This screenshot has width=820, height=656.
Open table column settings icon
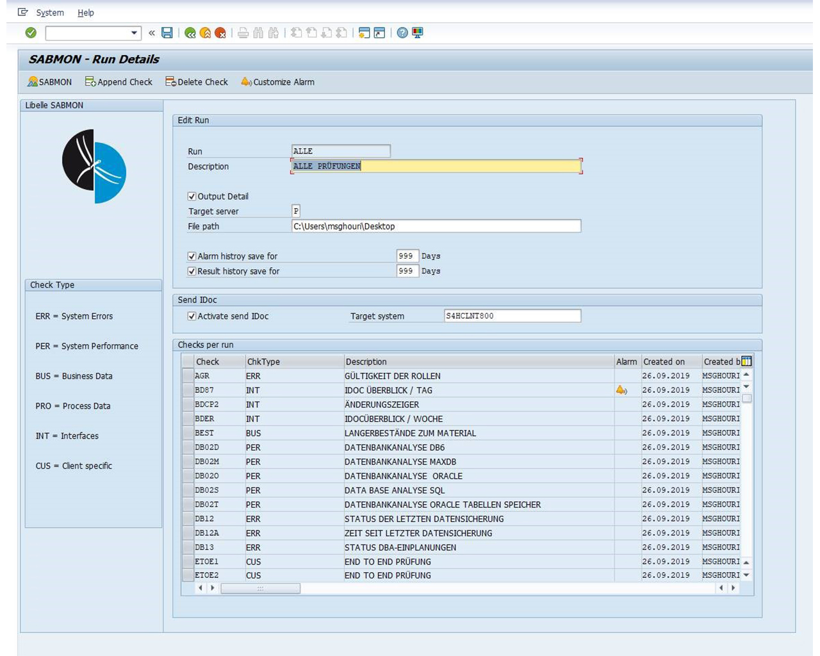coord(746,361)
